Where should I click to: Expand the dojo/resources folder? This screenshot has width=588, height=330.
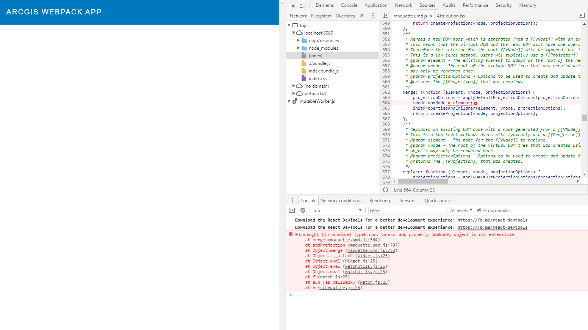298,41
